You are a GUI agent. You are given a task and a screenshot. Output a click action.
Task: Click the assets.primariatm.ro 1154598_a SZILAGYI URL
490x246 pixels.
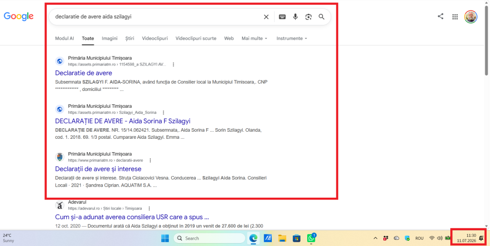(x=117, y=65)
